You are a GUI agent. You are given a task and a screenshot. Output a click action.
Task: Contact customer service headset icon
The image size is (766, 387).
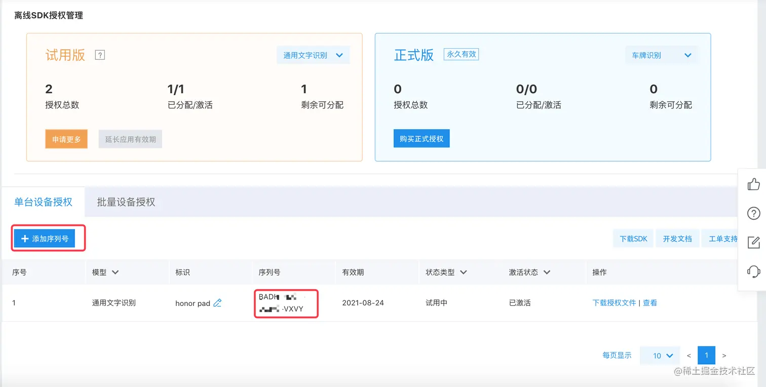[x=754, y=272]
